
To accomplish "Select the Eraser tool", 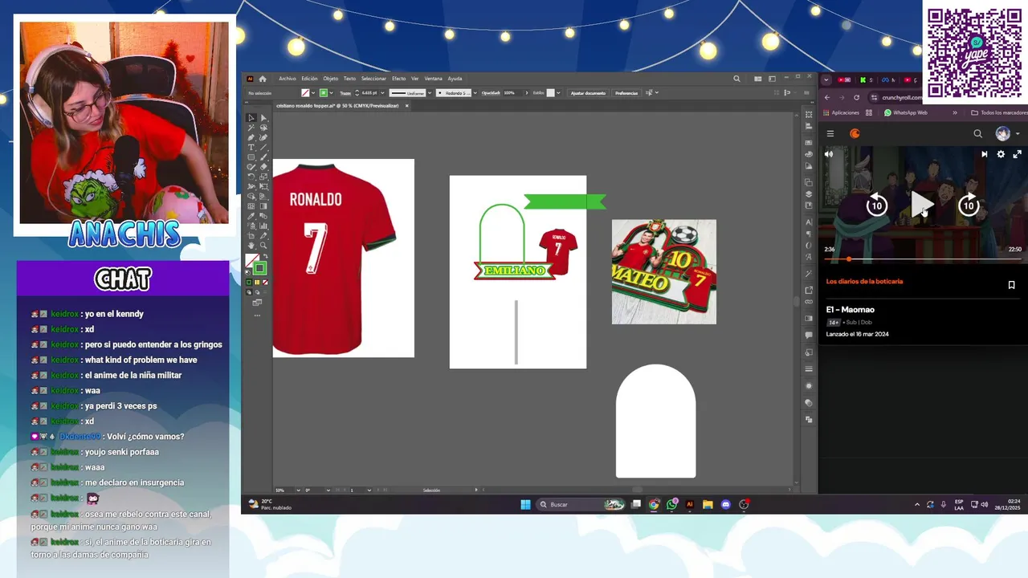I will pyautogui.click(x=263, y=167).
